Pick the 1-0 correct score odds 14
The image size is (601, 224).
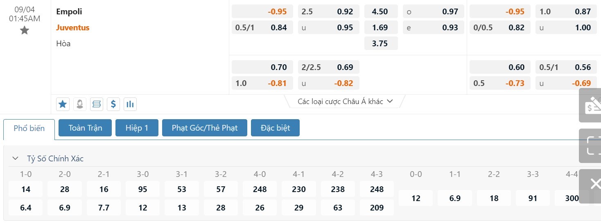tap(26, 189)
